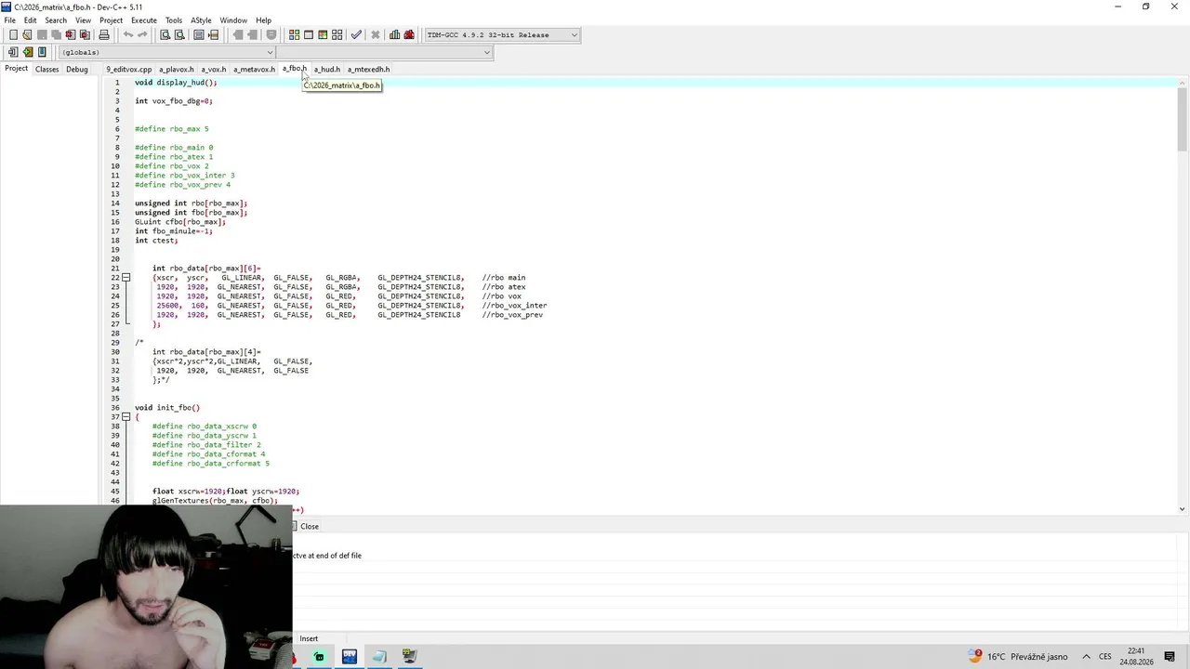This screenshot has width=1190, height=669.
Task: Click the editor scrollbar down arrow
Action: (1183, 508)
